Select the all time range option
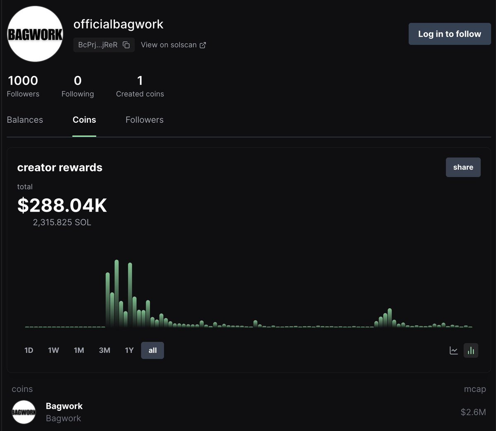The image size is (496, 431). coord(152,350)
